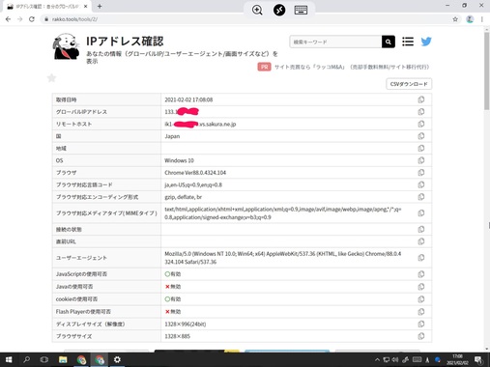Open Settings gear on the taskbar
The height and width of the screenshot is (367, 490).
click(117, 359)
